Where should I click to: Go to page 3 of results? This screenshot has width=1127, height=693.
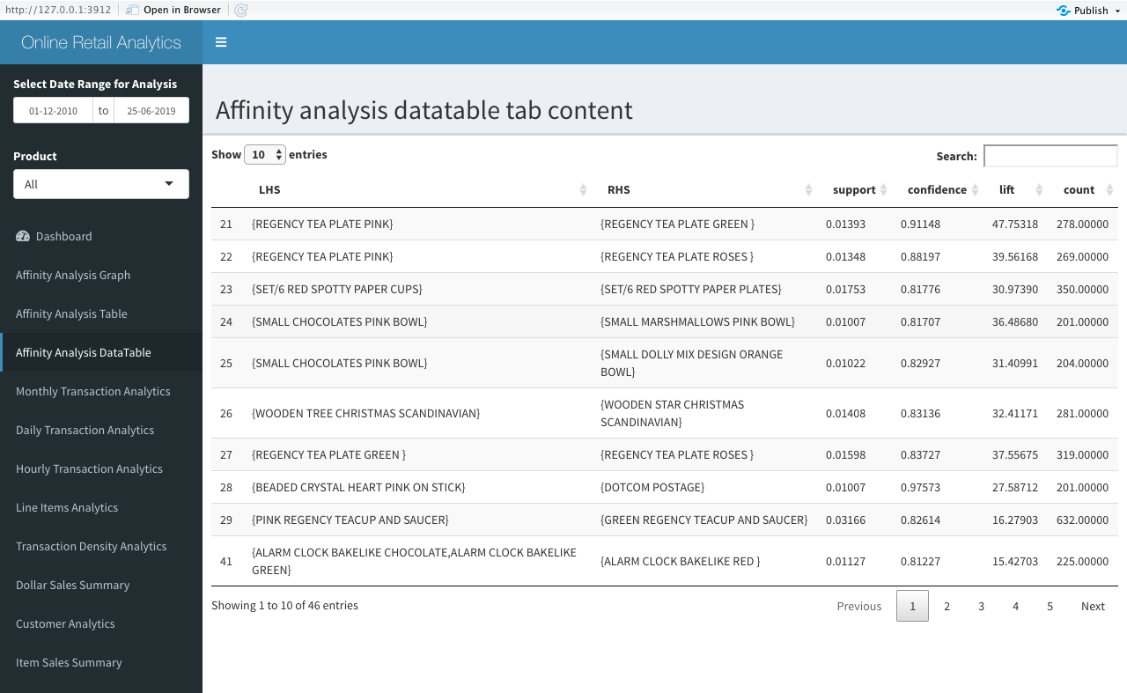(981, 606)
